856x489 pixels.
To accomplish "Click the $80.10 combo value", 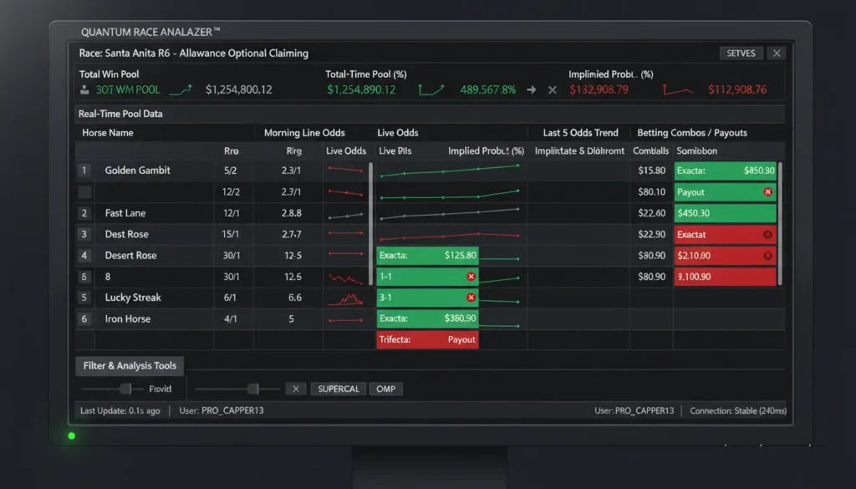I will pyautogui.click(x=651, y=192).
